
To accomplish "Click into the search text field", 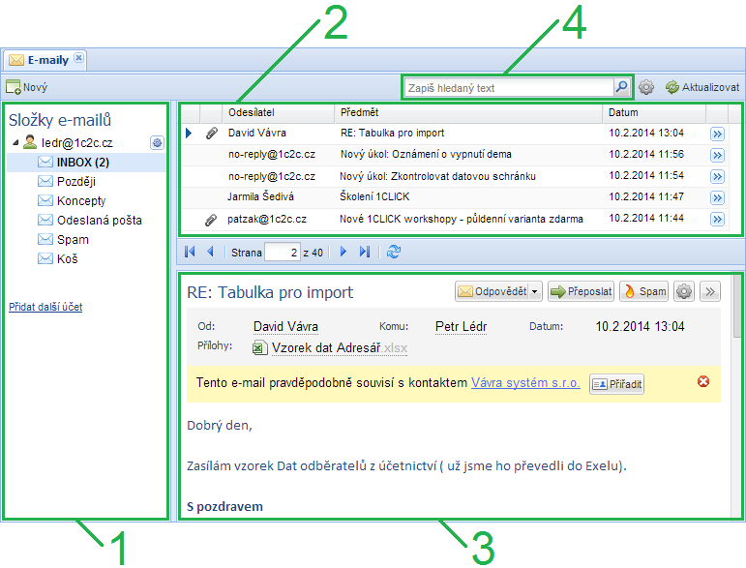I will pyautogui.click(x=508, y=87).
